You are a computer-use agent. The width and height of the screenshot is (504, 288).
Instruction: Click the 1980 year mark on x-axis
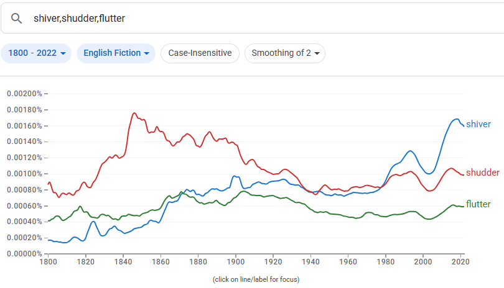[385, 261]
